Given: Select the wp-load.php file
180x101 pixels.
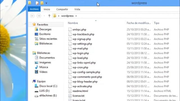Looking at the screenshot, I should [x=80, y=58].
